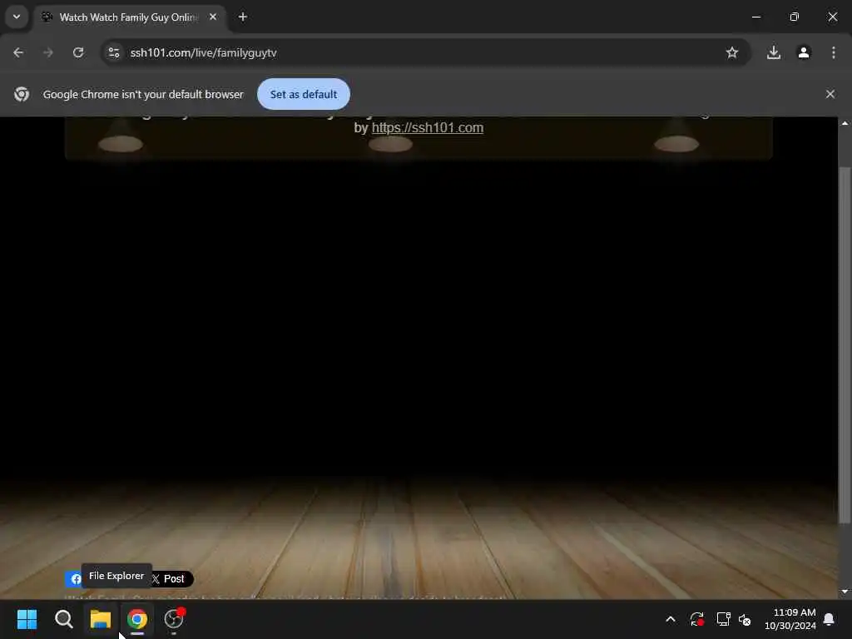Open site information icon in address bar
This screenshot has width=852, height=639.
(x=113, y=52)
